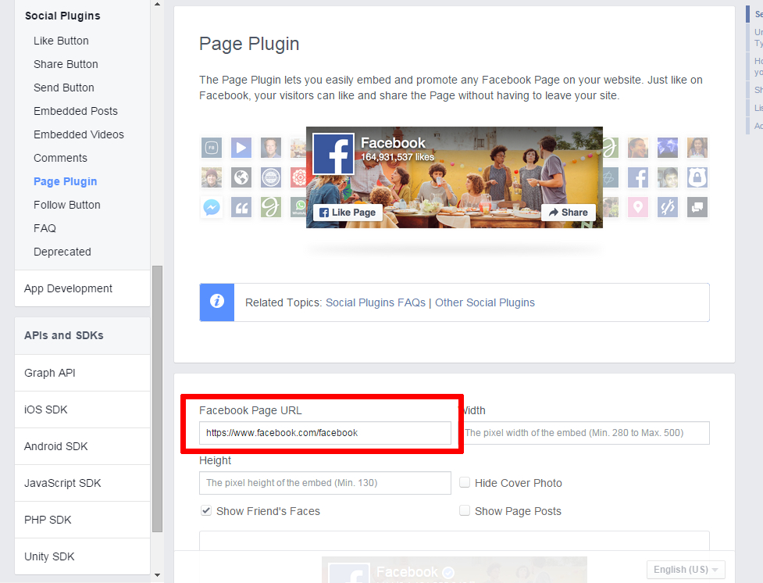The height and width of the screenshot is (583, 763).
Task: Click the Social Plugins sidebar heading
Action: coord(62,16)
